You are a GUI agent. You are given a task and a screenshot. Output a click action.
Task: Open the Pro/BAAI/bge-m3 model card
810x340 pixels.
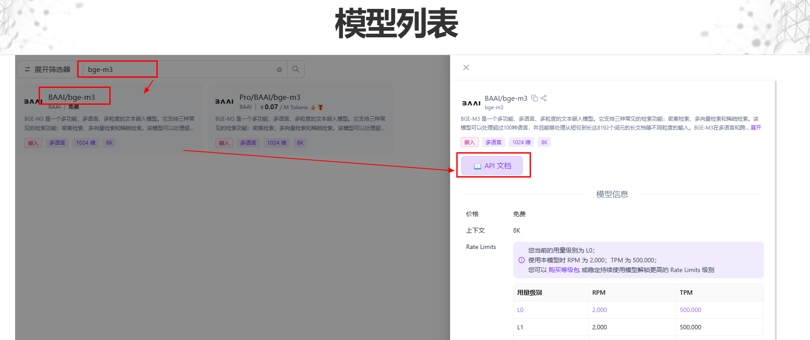point(301,119)
